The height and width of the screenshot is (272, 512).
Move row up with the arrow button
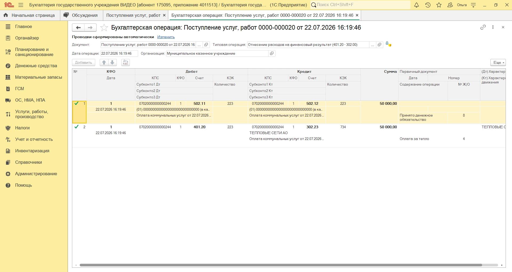point(104,62)
